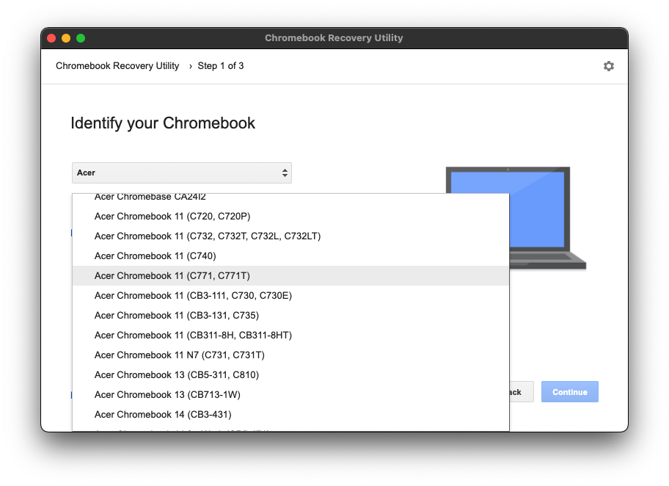The height and width of the screenshot is (486, 669).
Task: Click the partially hidden Back button
Action: pyautogui.click(x=522, y=391)
